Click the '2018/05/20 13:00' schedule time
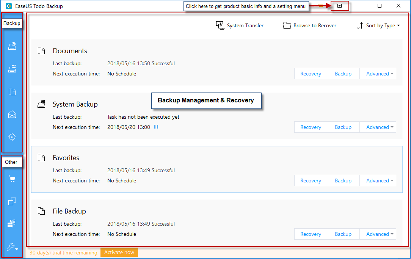This screenshot has width=411, height=259. coord(129,127)
